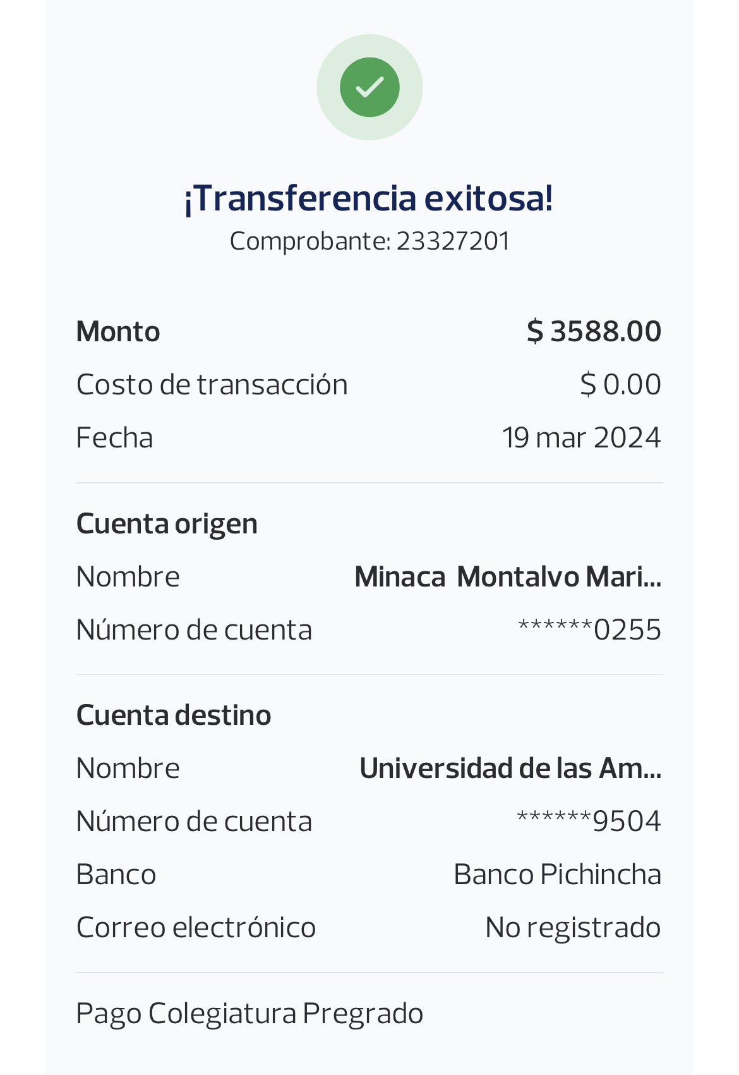Select the Banco Pichincha value
The image size is (739, 1075).
coord(557,875)
